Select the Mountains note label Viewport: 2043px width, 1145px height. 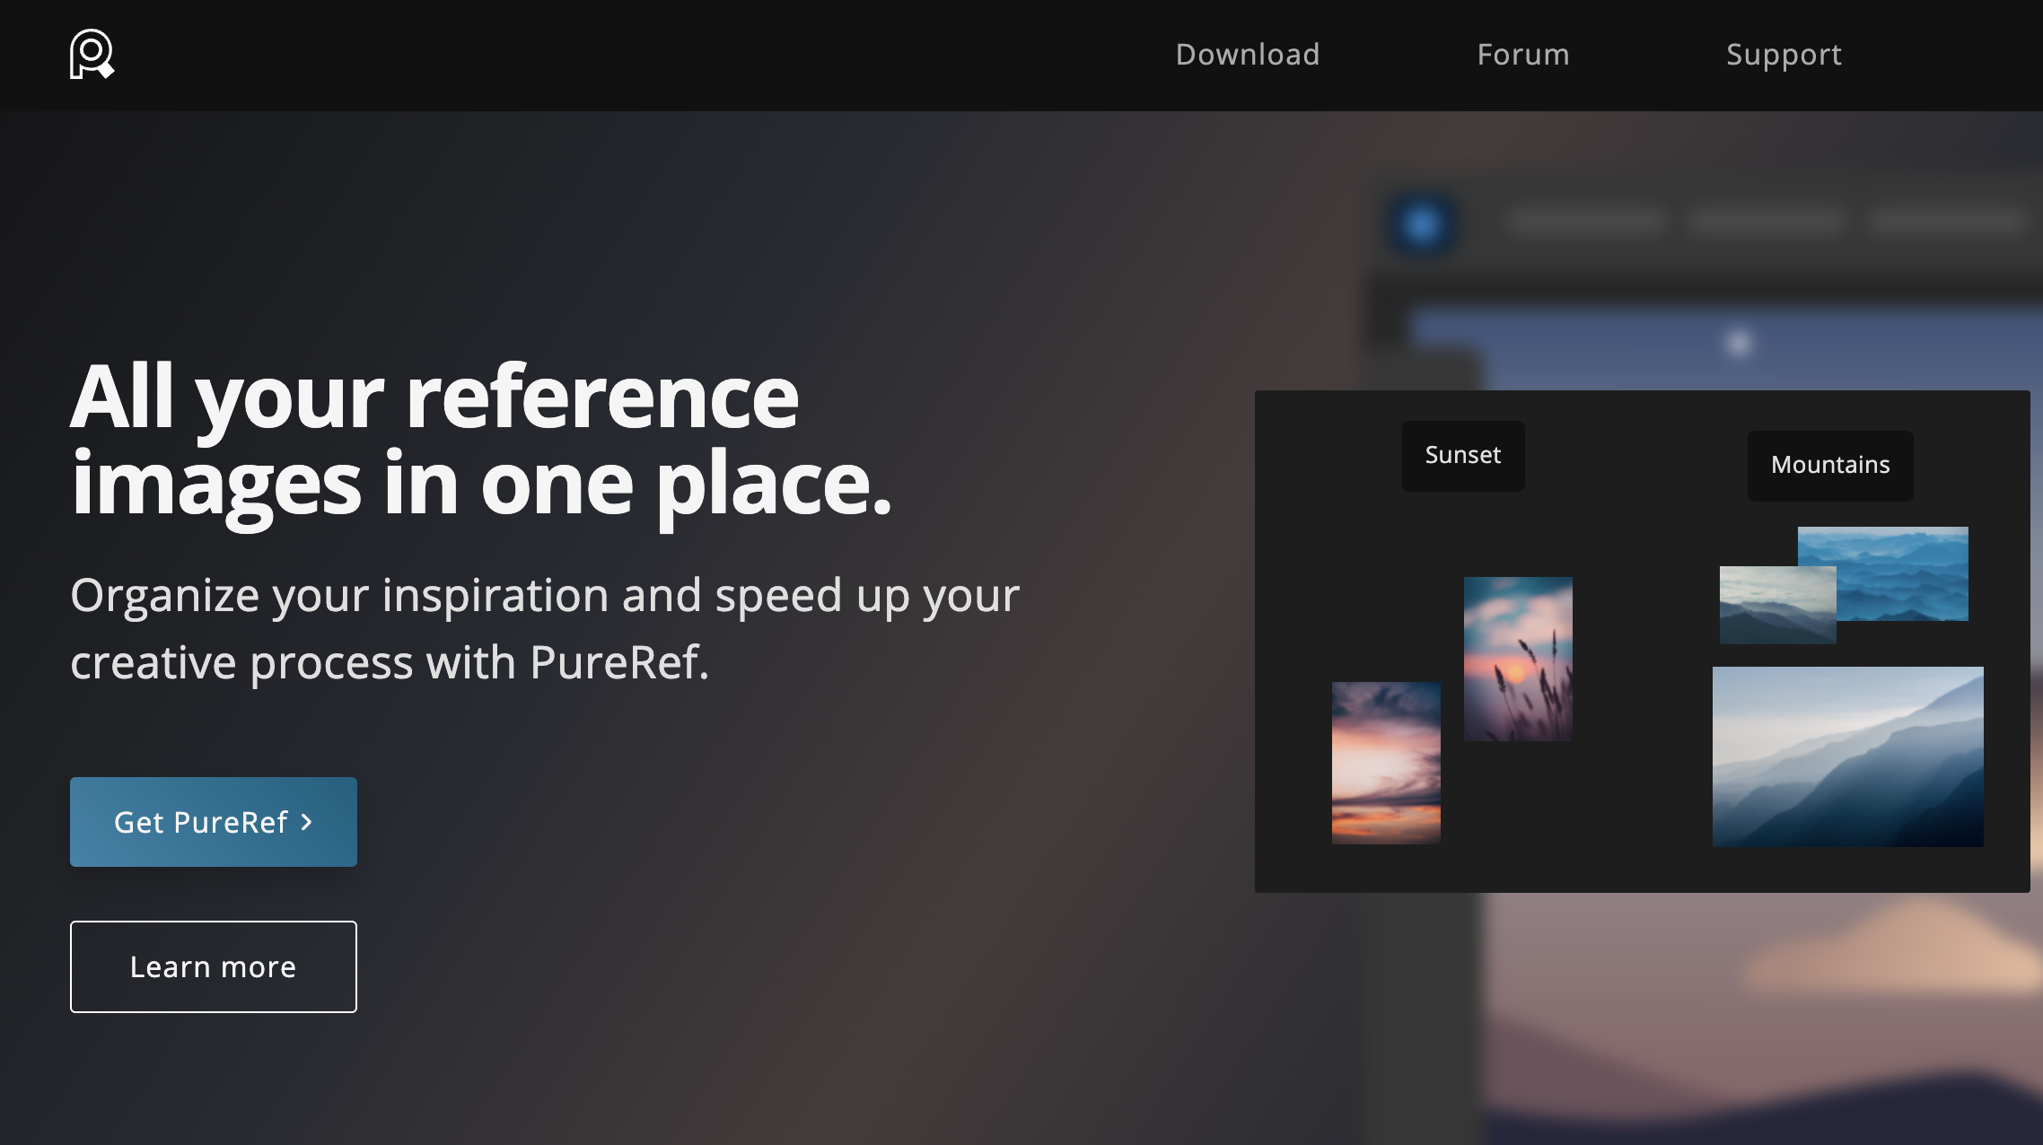(1829, 465)
